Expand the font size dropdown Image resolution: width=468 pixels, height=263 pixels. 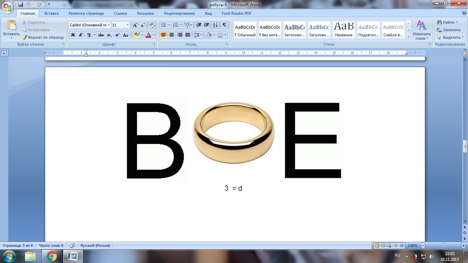(x=128, y=25)
